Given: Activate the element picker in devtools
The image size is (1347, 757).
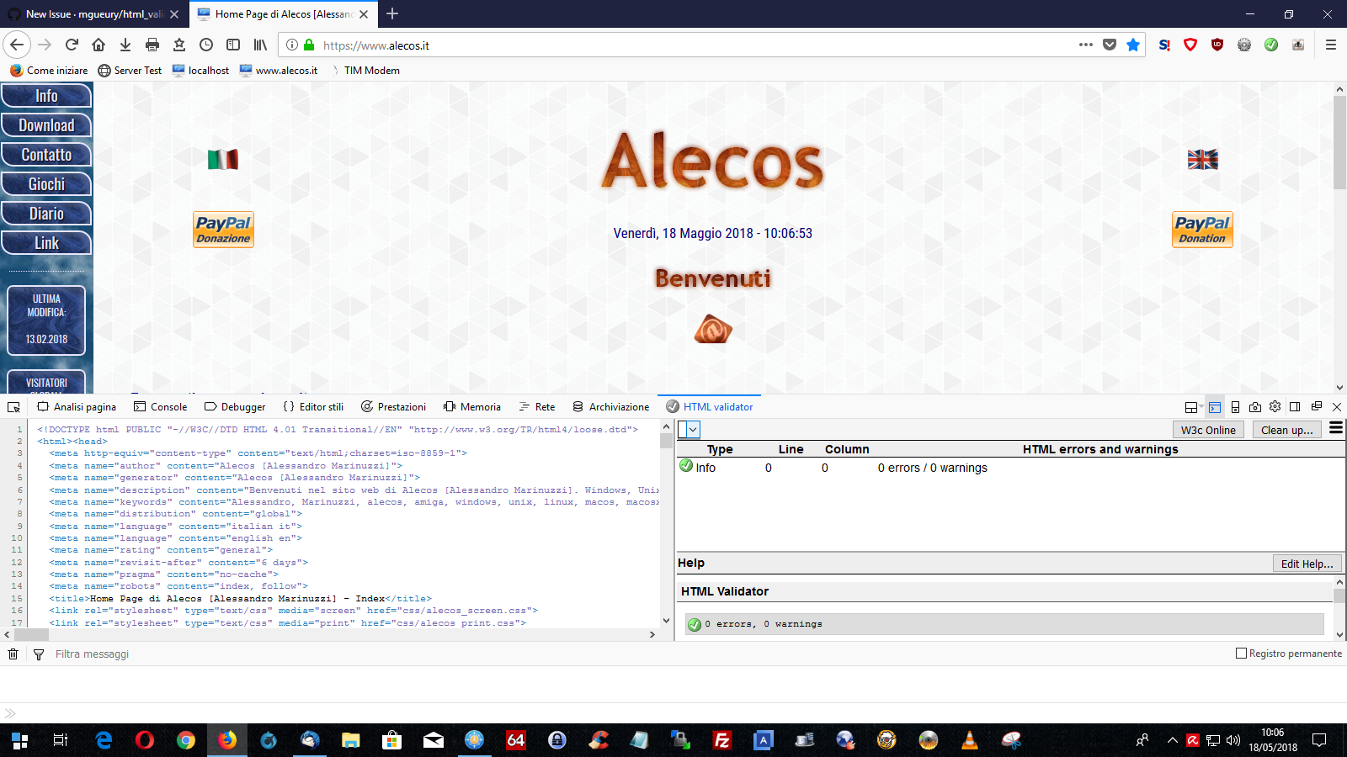Looking at the screenshot, I should (13, 407).
